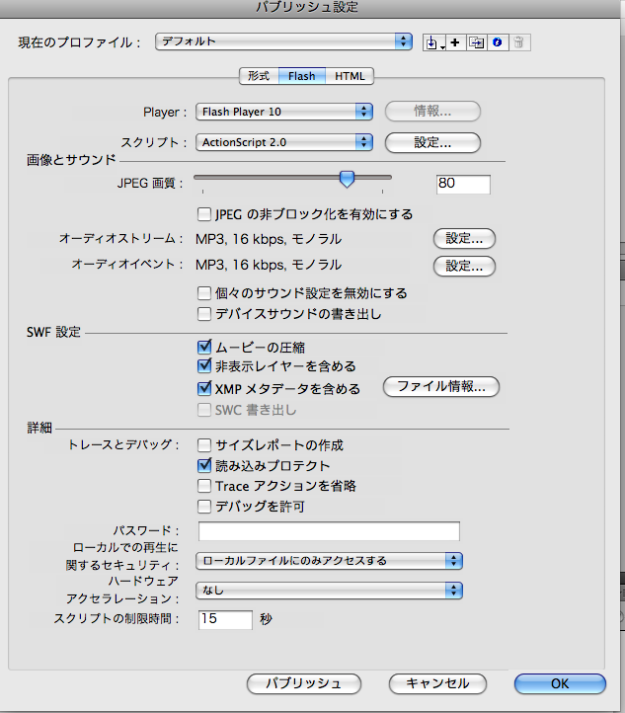Click the 情報... button next to Player
Viewport: 625px width, 713px height.
(x=432, y=112)
